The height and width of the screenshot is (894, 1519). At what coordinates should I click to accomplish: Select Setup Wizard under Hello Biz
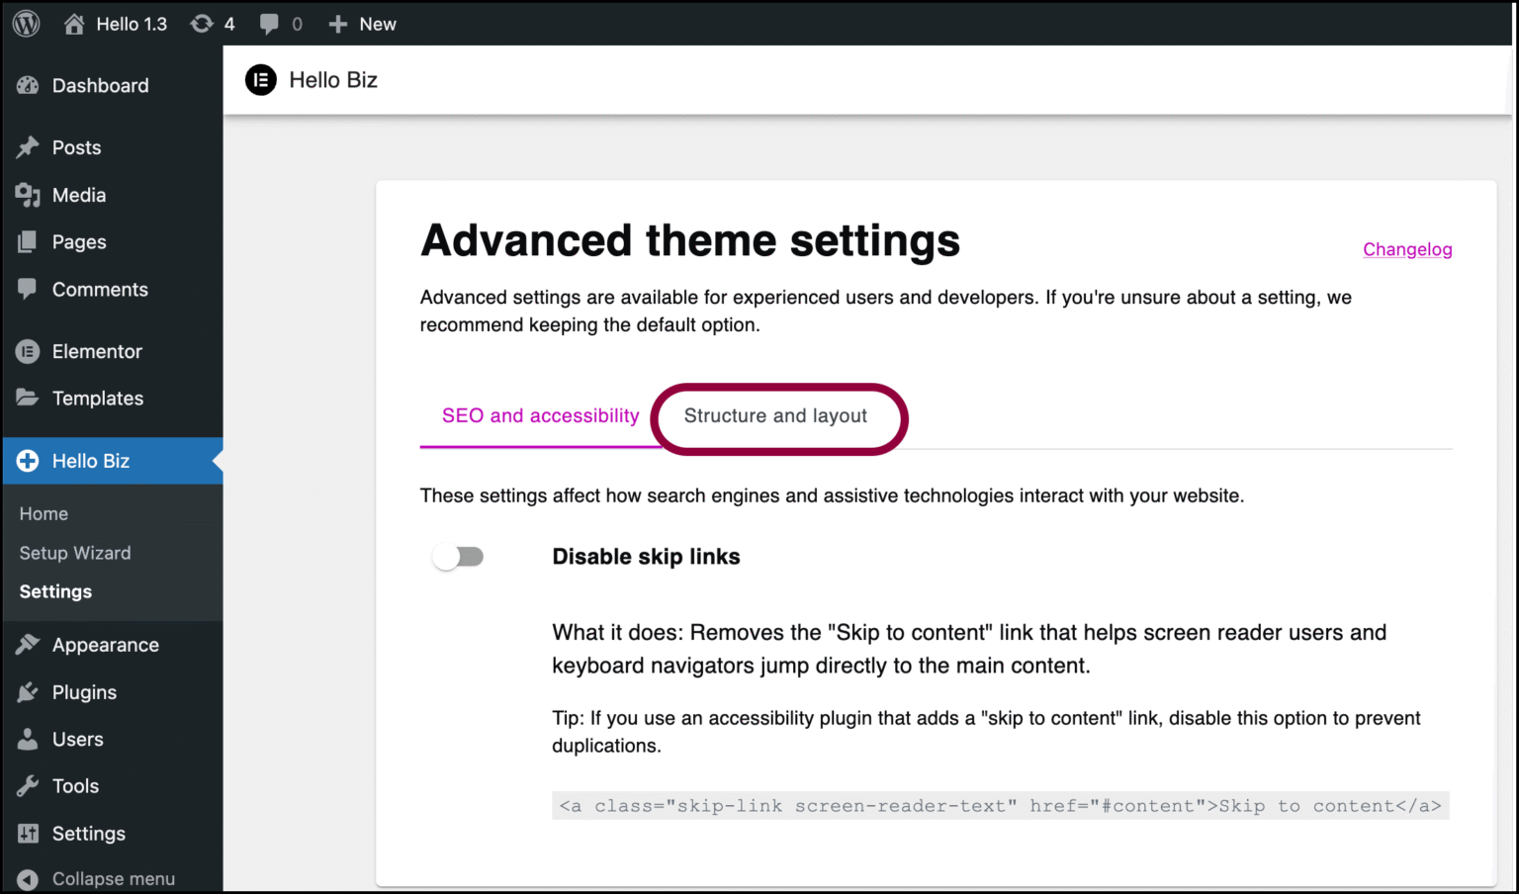point(75,553)
